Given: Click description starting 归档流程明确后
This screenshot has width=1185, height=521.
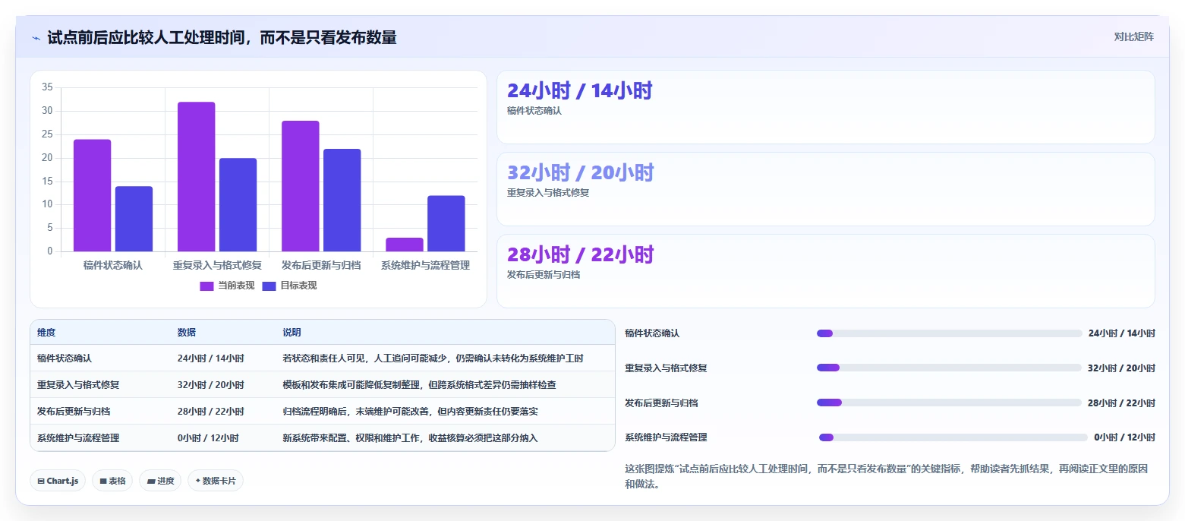Looking at the screenshot, I should pyautogui.click(x=411, y=412).
